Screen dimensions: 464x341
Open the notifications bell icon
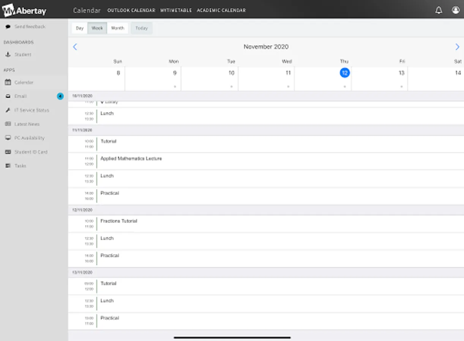tap(439, 10)
